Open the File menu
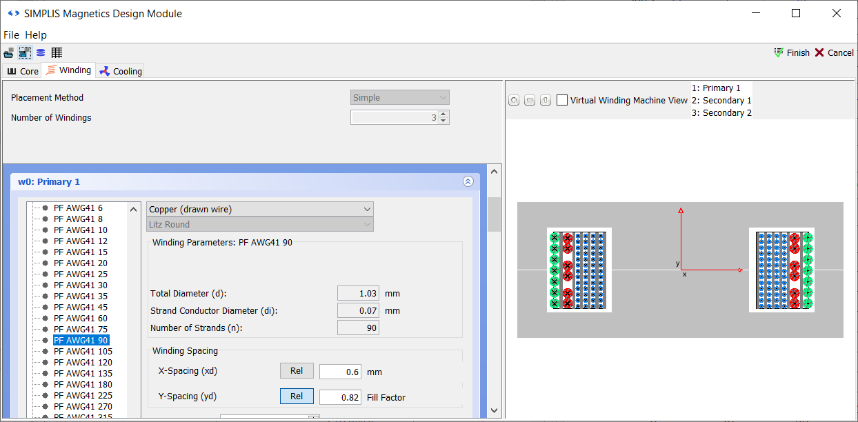Viewport: 858px width, 422px height. 12,35
